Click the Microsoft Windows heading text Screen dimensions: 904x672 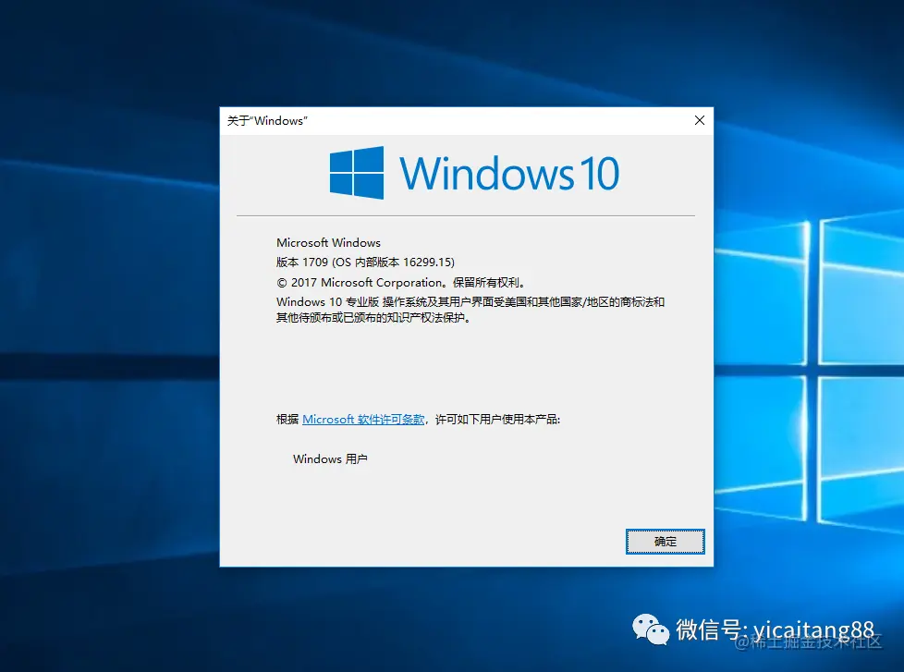328,242
